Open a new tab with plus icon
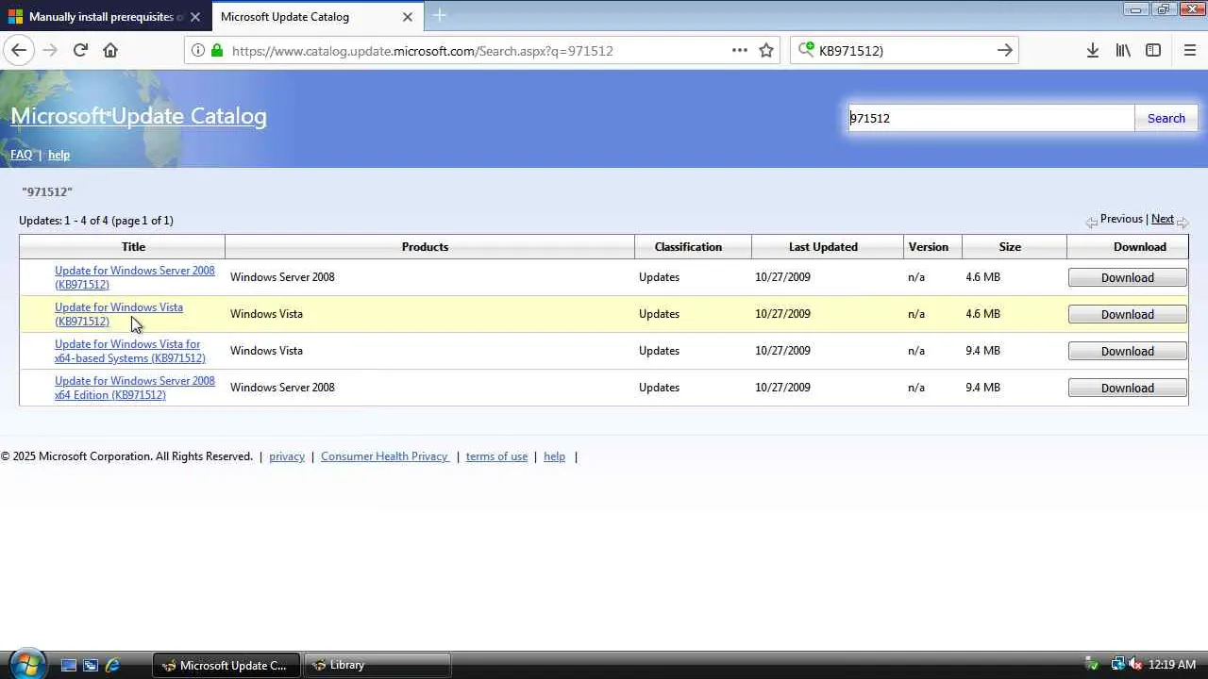 click(440, 16)
